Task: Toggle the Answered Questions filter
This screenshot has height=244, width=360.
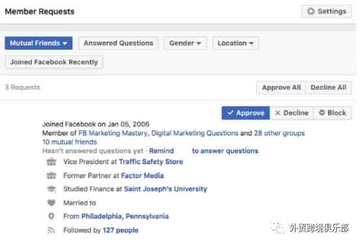Action: (118, 43)
